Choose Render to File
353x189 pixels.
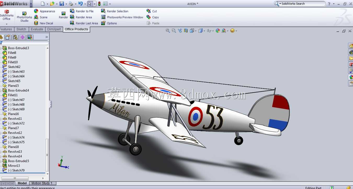click(x=82, y=11)
